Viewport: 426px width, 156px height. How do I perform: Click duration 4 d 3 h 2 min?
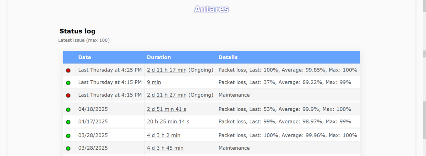pos(164,135)
